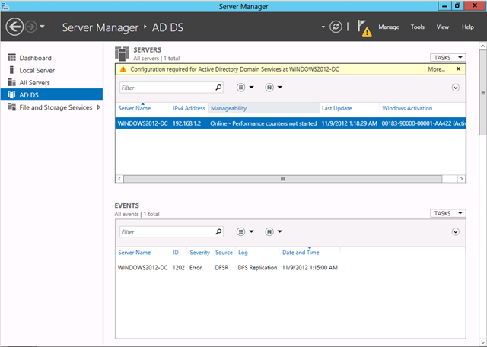Click saved queries icon in Servers toolbar
The image size is (487, 347).
click(x=269, y=88)
